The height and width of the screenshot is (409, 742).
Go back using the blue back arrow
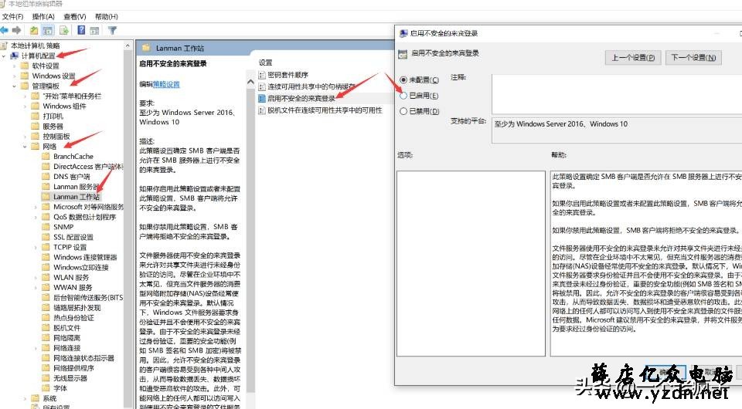tap(5, 30)
